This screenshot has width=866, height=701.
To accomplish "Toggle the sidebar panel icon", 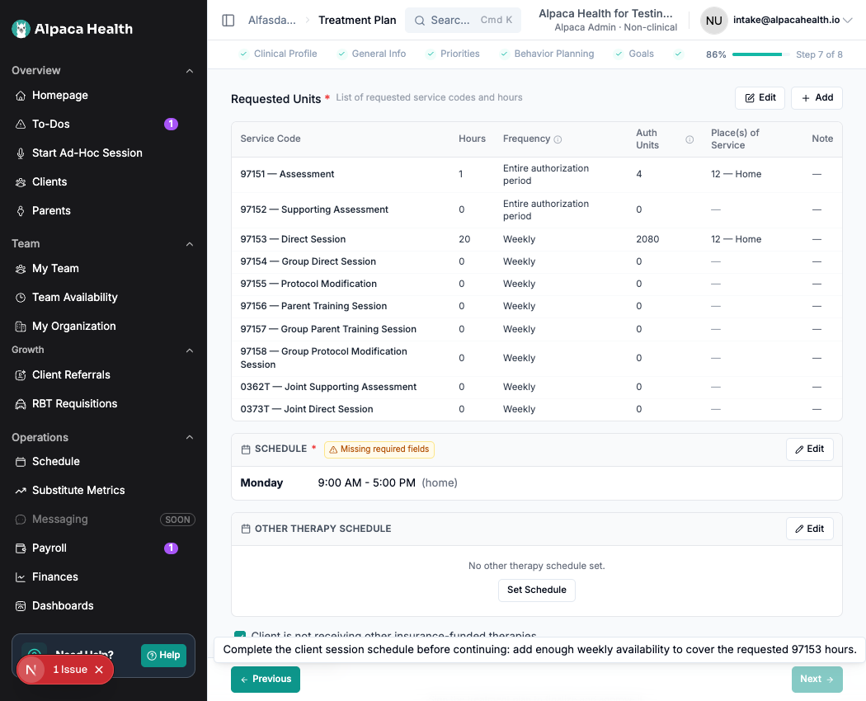I will pos(228,21).
